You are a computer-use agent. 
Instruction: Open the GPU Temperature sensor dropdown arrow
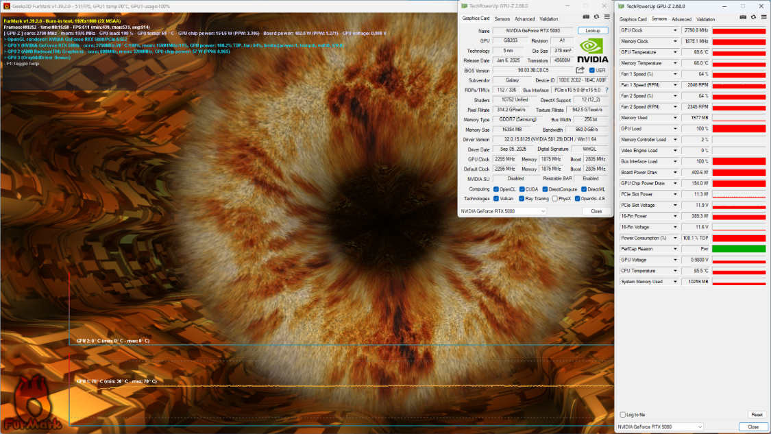pos(675,52)
